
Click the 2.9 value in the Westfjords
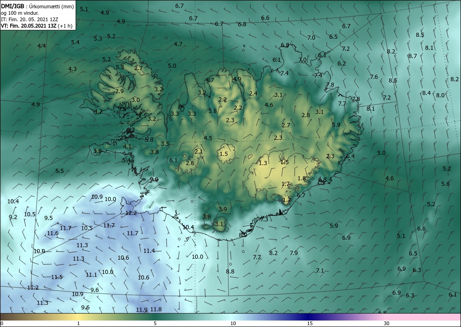(x=119, y=91)
